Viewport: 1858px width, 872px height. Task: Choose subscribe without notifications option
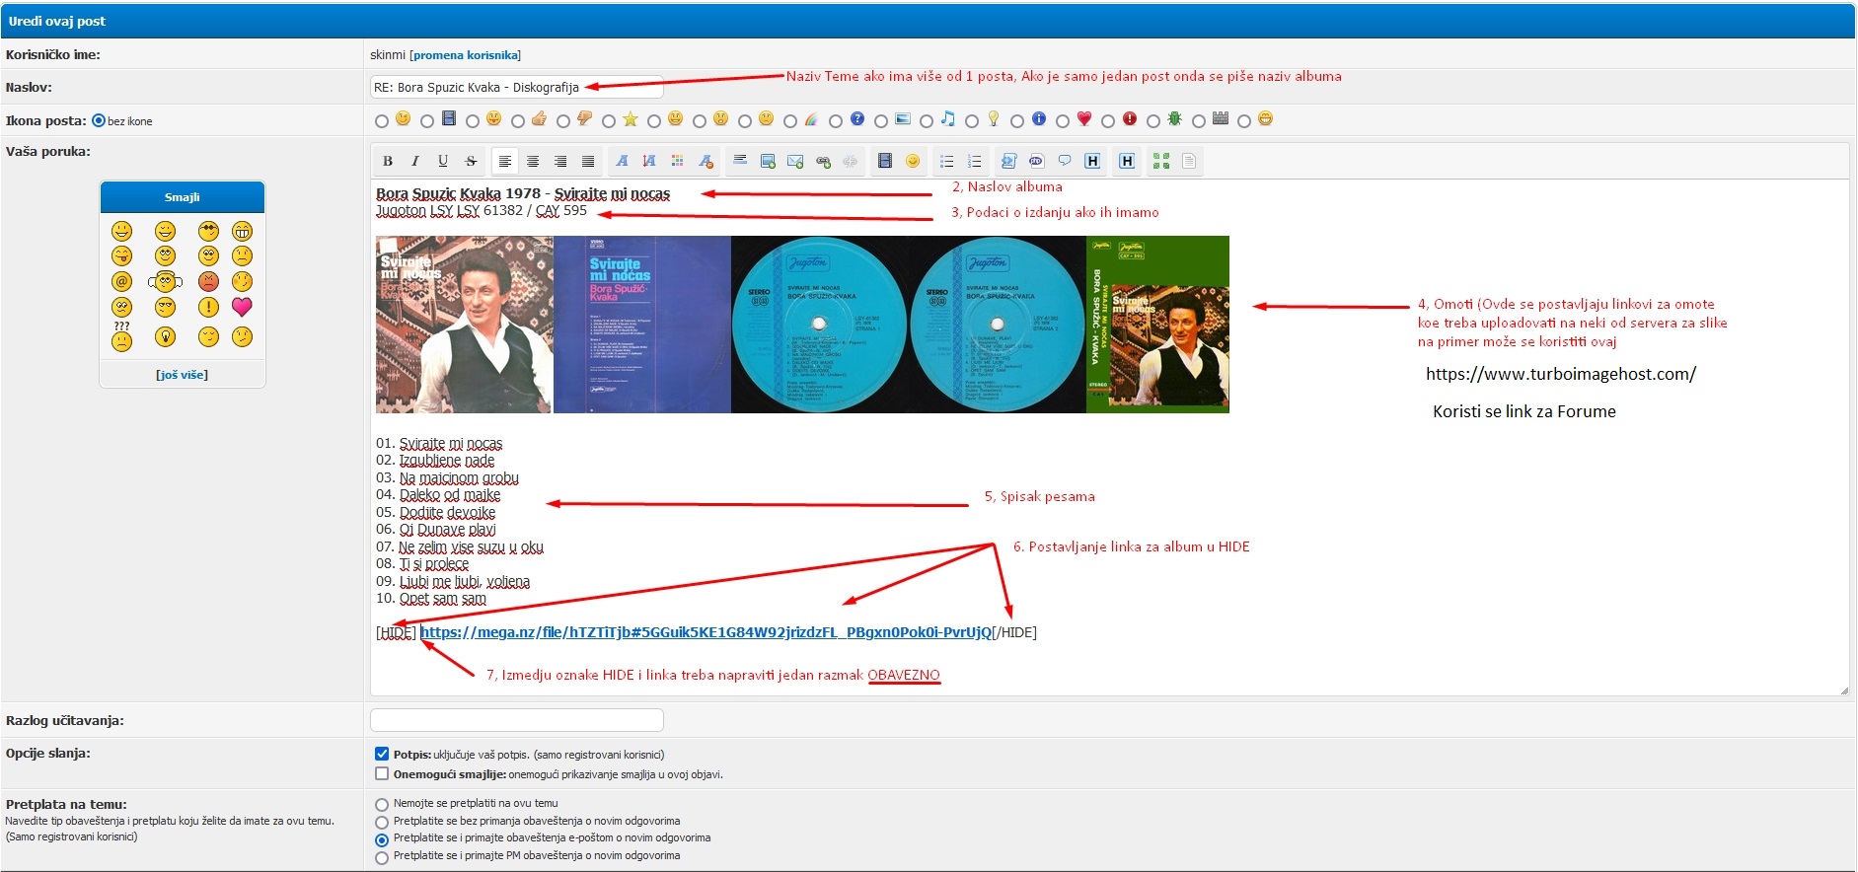382,823
